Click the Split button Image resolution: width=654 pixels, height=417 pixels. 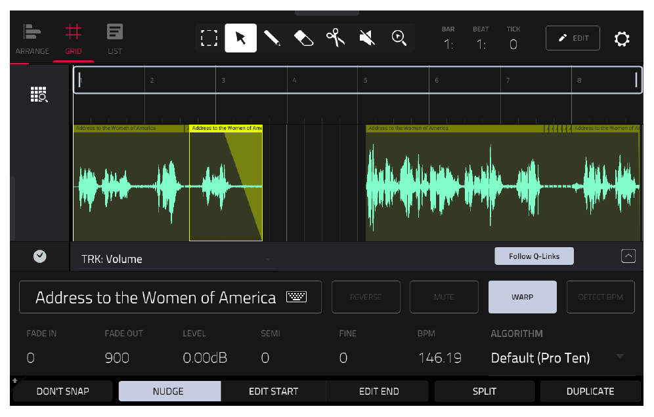pos(484,391)
